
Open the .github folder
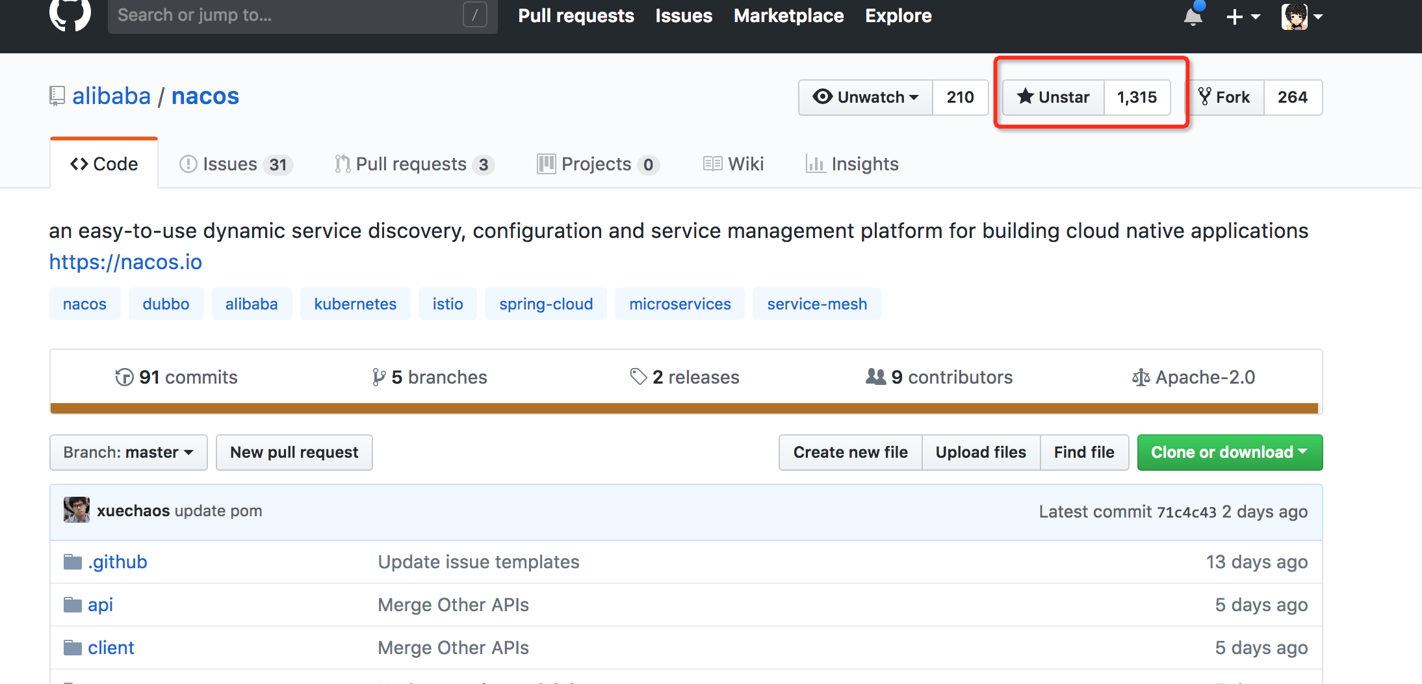(x=118, y=562)
